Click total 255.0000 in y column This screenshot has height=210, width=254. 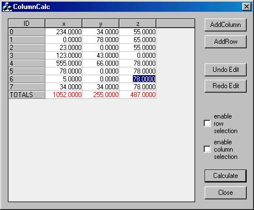pos(100,95)
